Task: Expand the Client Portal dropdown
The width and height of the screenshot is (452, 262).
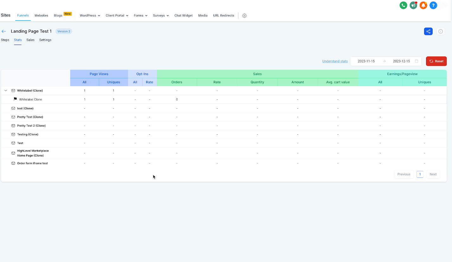Action: (x=117, y=16)
